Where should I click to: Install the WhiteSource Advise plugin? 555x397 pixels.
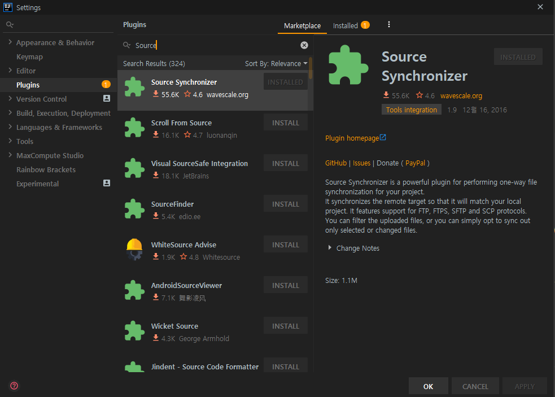[x=286, y=245]
